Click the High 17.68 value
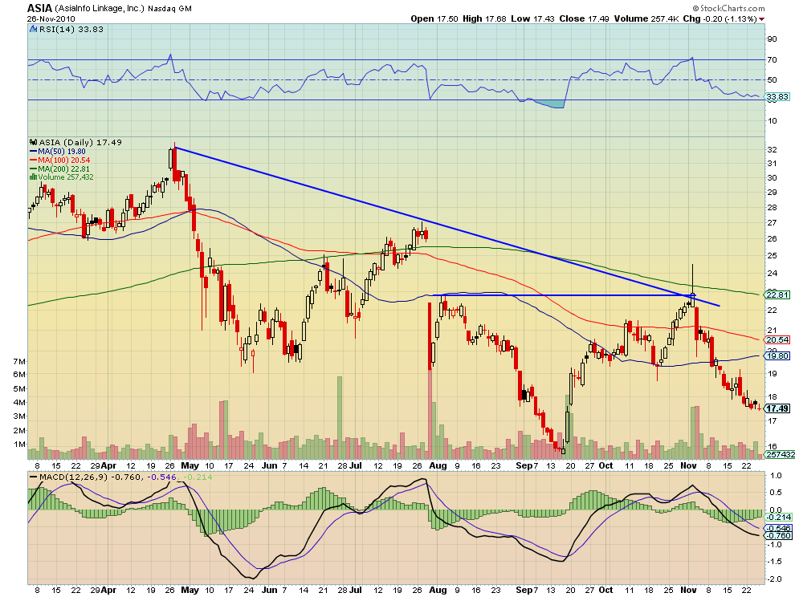The height and width of the screenshot is (597, 795). [484, 18]
